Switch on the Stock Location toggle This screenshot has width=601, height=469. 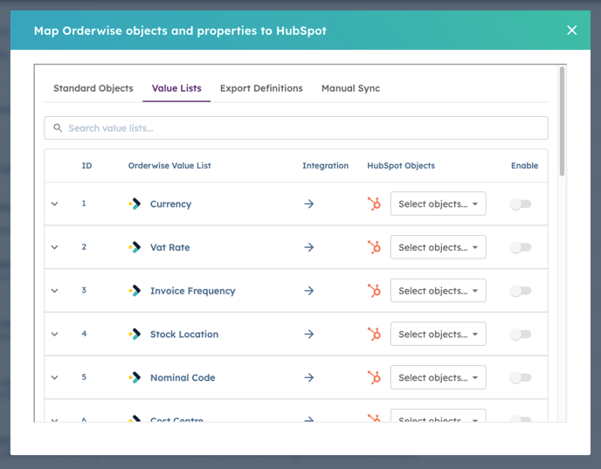[x=521, y=335]
